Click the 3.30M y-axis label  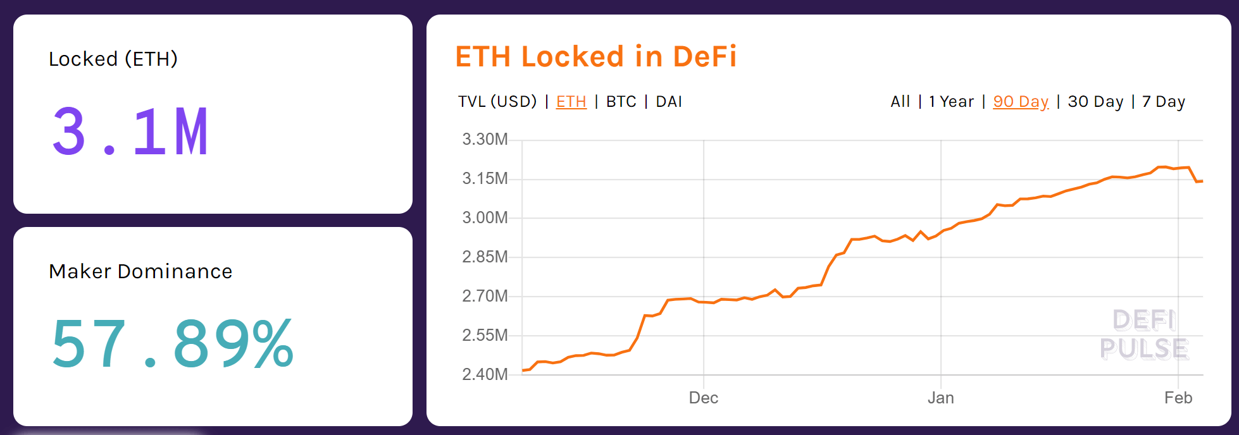[484, 139]
